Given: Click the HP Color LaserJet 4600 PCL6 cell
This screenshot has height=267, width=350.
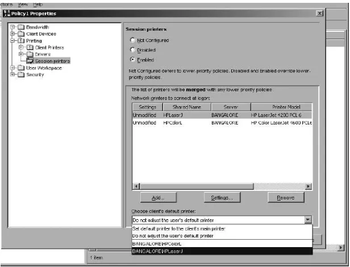Looking at the screenshot, I should (x=281, y=123).
